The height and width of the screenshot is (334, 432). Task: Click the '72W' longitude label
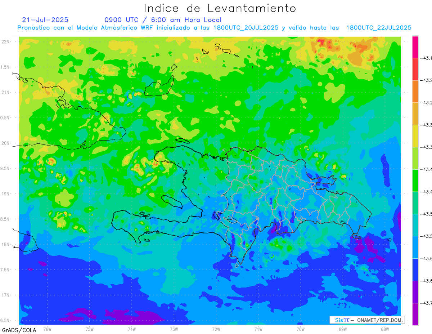pyautogui.click(x=216, y=329)
